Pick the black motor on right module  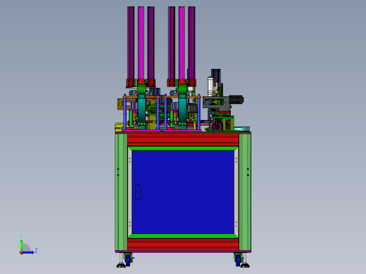(236, 100)
